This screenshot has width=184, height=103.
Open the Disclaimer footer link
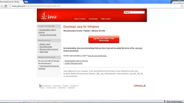point(71,88)
